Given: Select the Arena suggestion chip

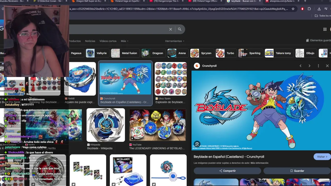Looking at the screenshot, I should click(x=178, y=53).
